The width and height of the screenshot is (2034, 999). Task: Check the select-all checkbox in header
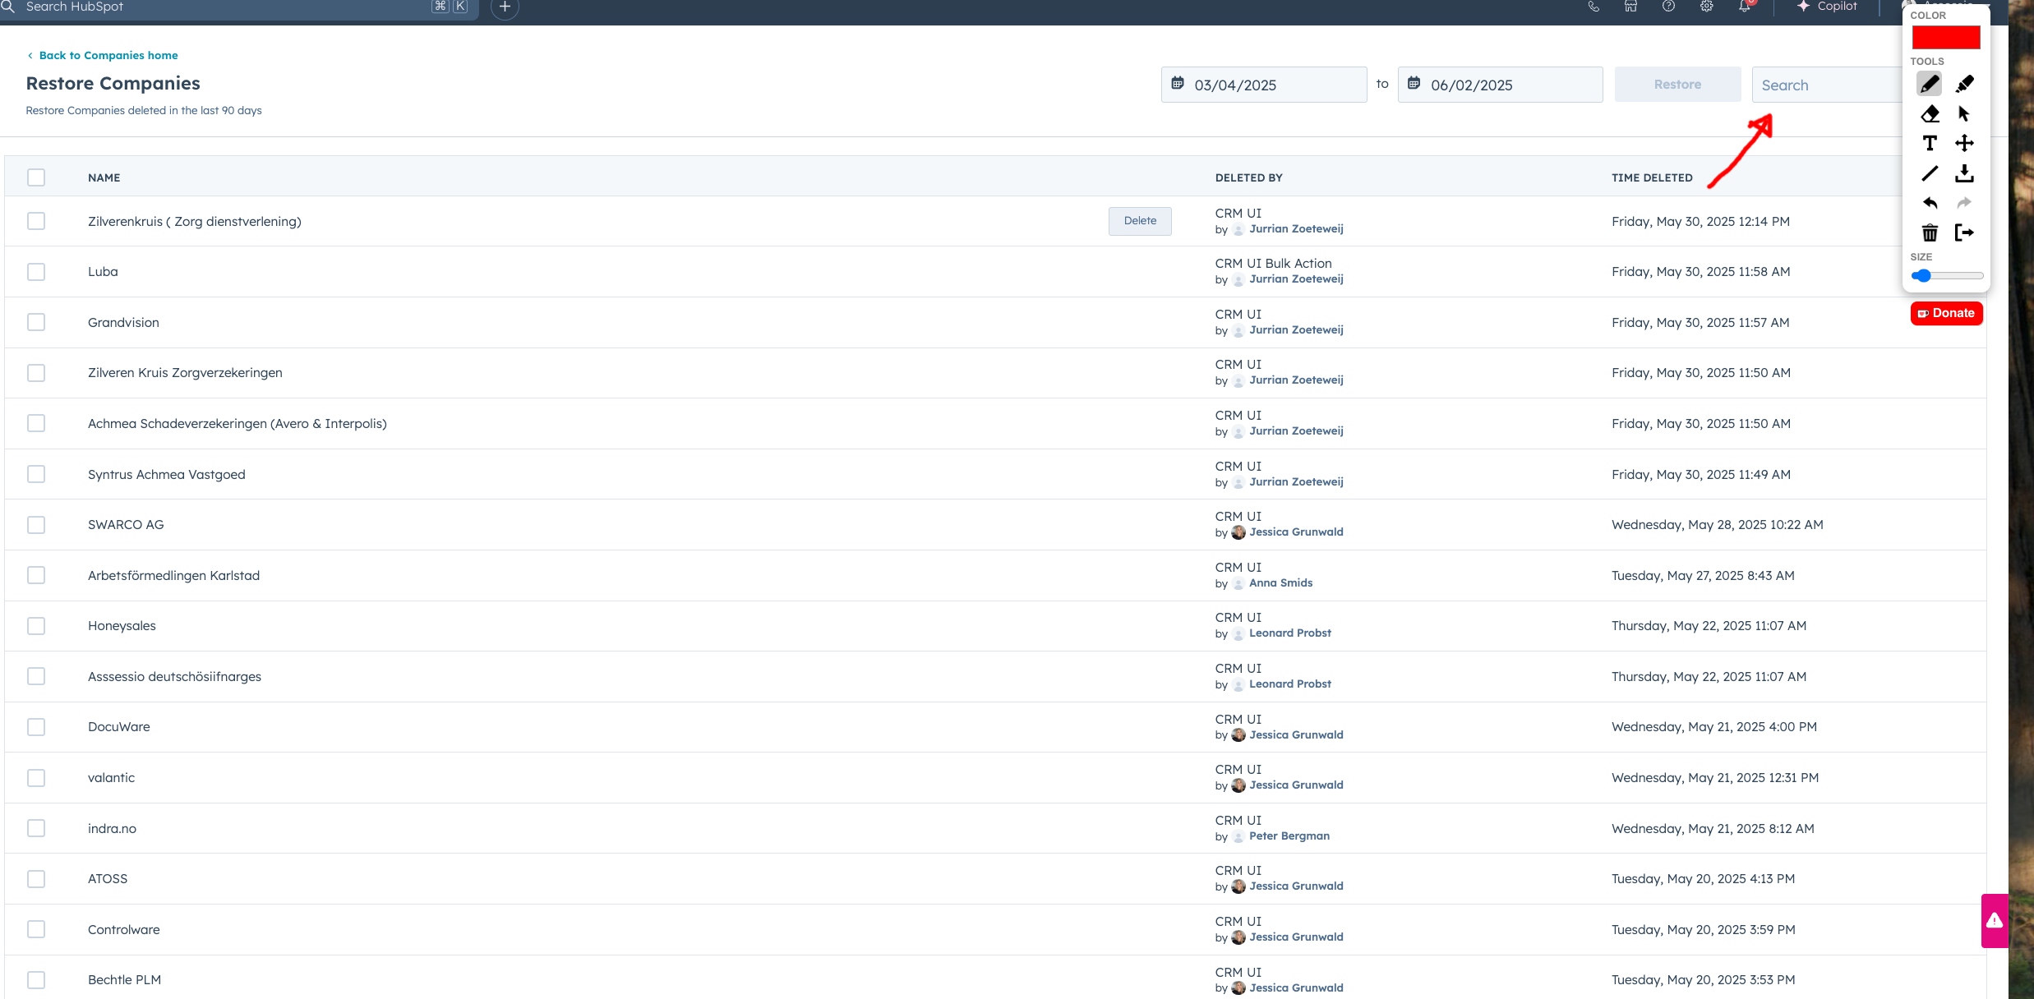36,177
